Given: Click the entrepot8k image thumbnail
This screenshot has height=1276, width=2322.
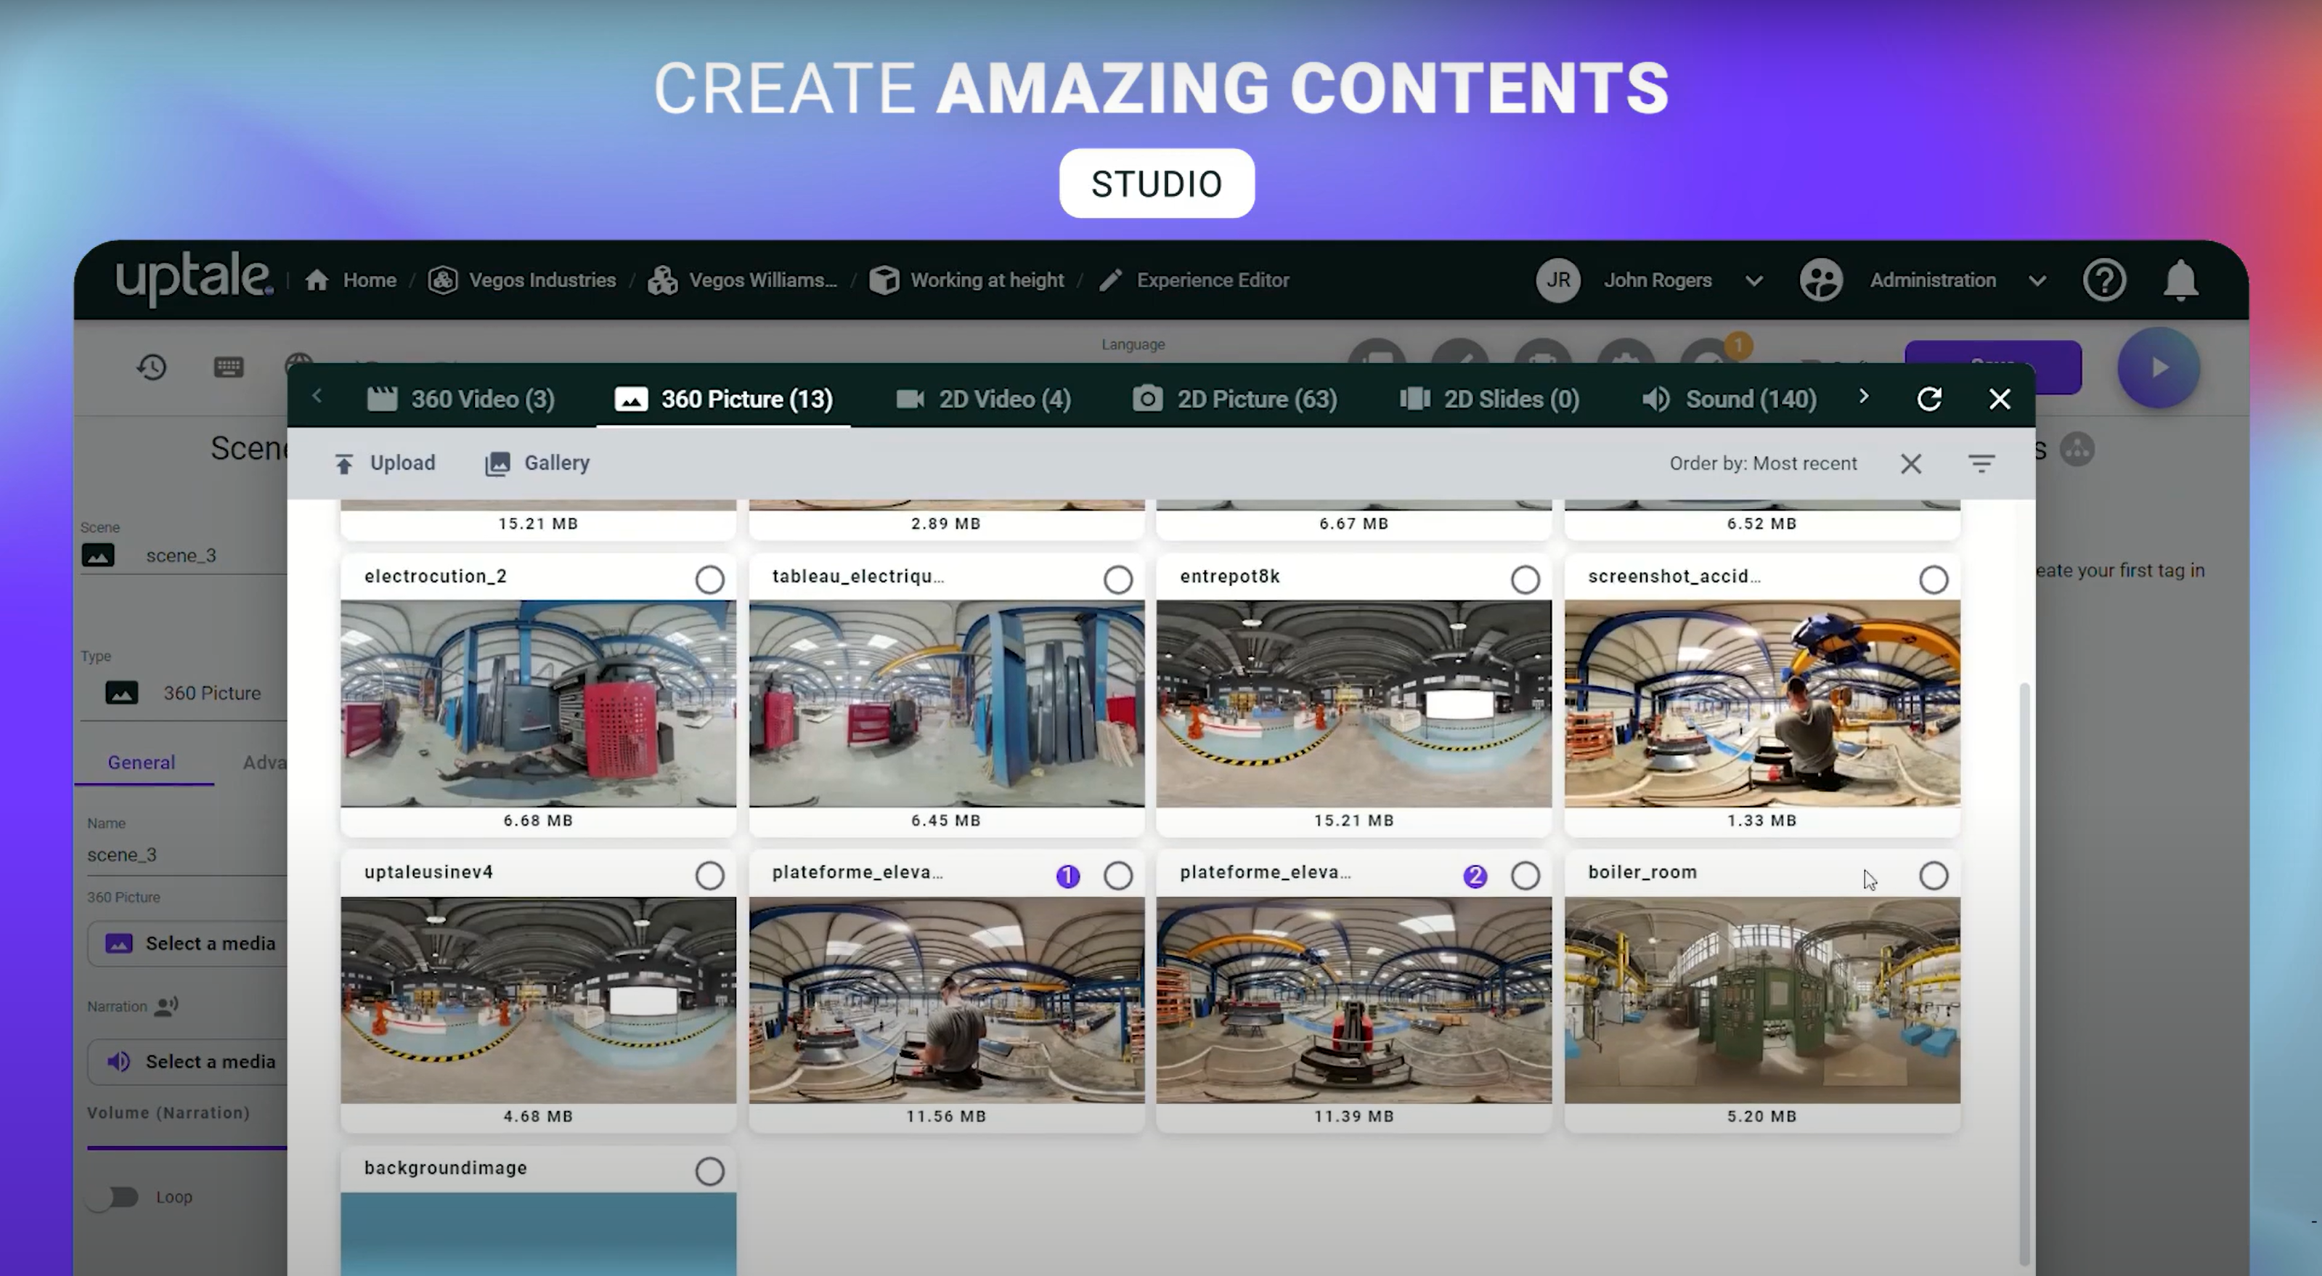Looking at the screenshot, I should tap(1353, 704).
